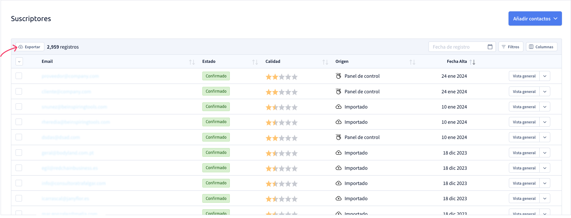This screenshot has height=218, width=571.
Task: Focus the Fecha de registro field
Action: pyautogui.click(x=462, y=47)
